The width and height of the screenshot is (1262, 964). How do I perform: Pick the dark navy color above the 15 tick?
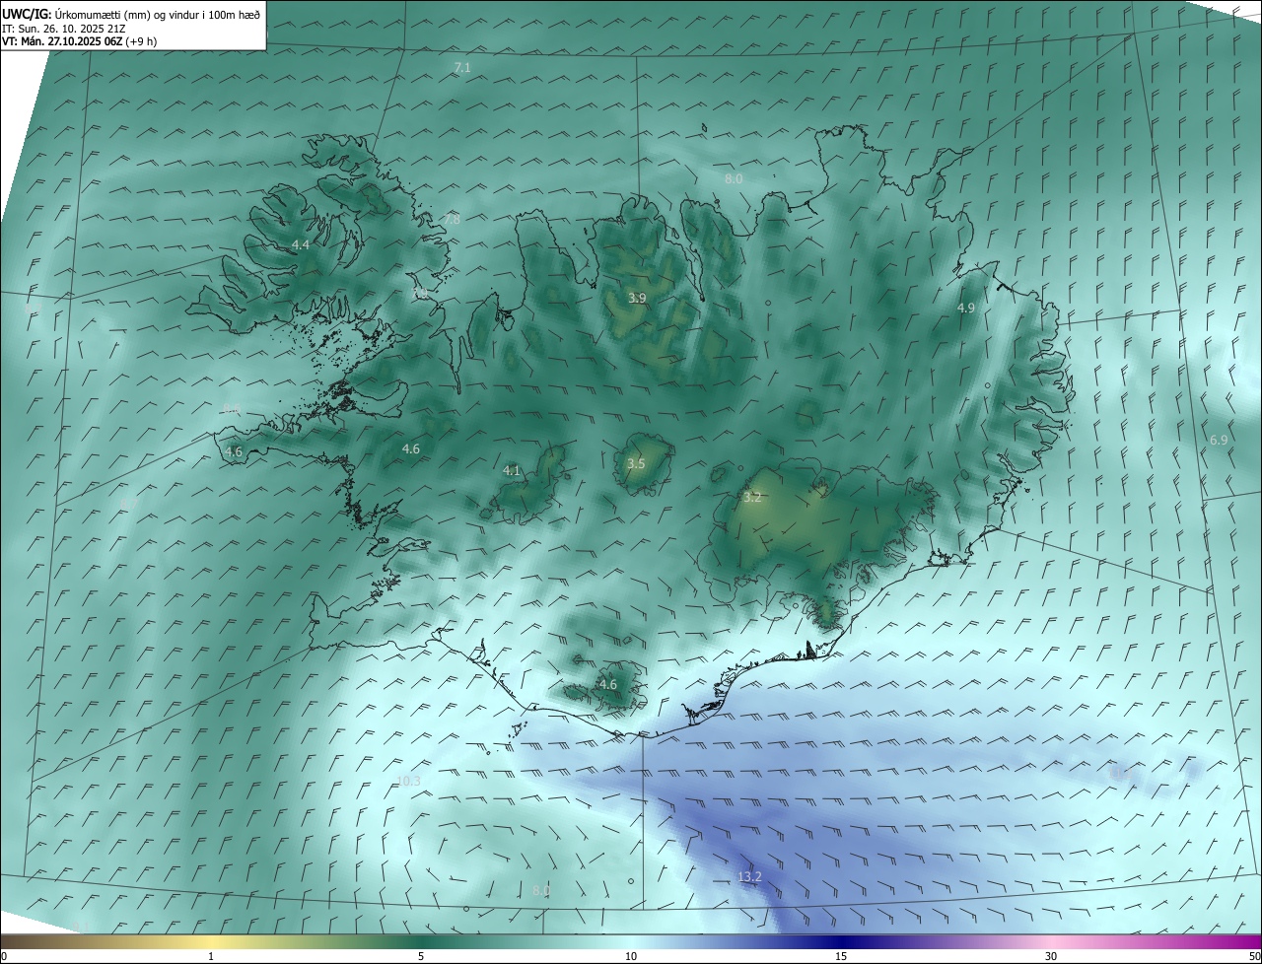click(841, 941)
